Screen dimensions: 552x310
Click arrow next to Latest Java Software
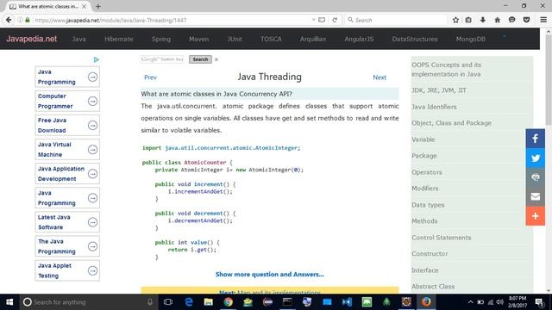(92, 222)
